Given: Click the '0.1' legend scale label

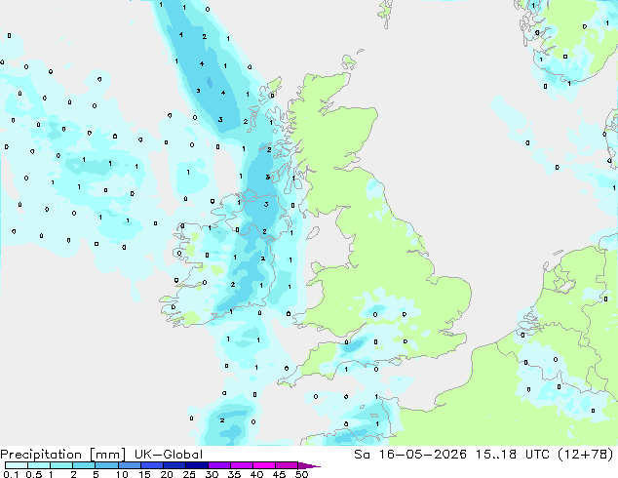Looking at the screenshot, I should (11, 474).
